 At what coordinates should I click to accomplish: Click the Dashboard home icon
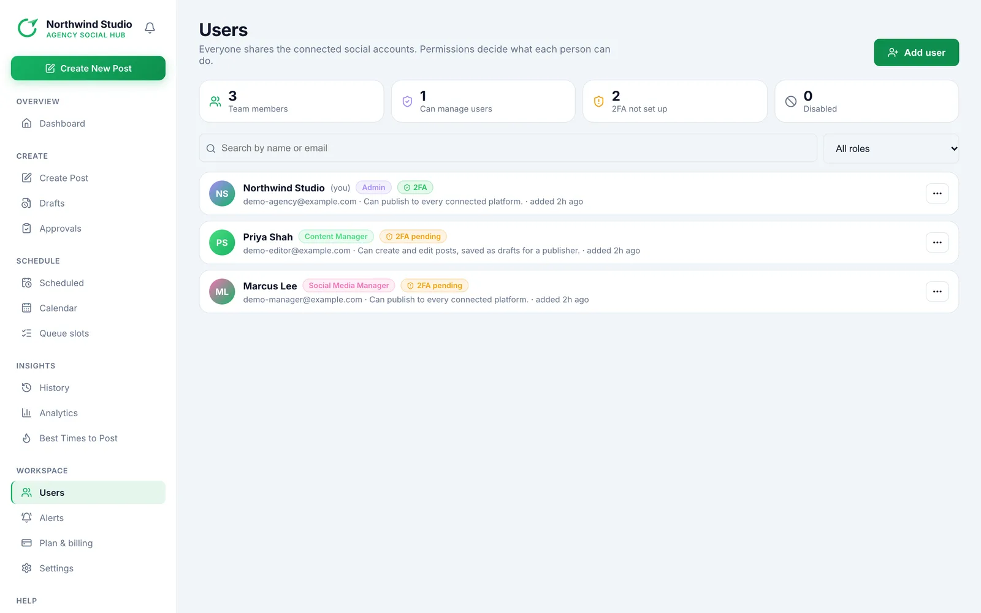[x=26, y=123]
